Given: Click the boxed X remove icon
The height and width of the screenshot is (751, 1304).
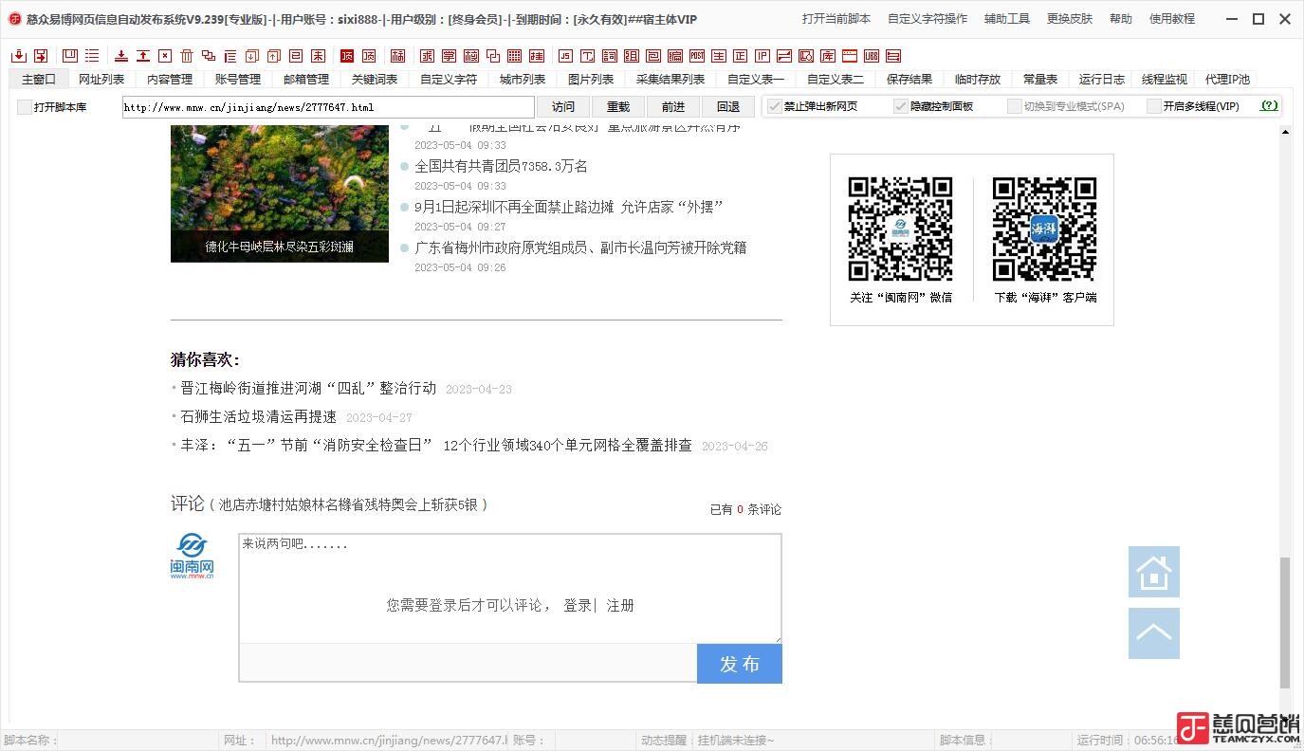Looking at the screenshot, I should tap(165, 56).
